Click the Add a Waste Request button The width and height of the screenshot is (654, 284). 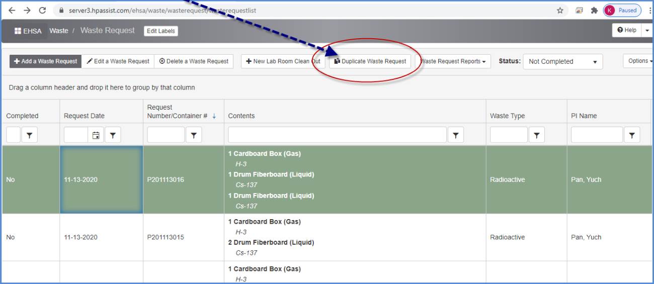[x=45, y=61]
